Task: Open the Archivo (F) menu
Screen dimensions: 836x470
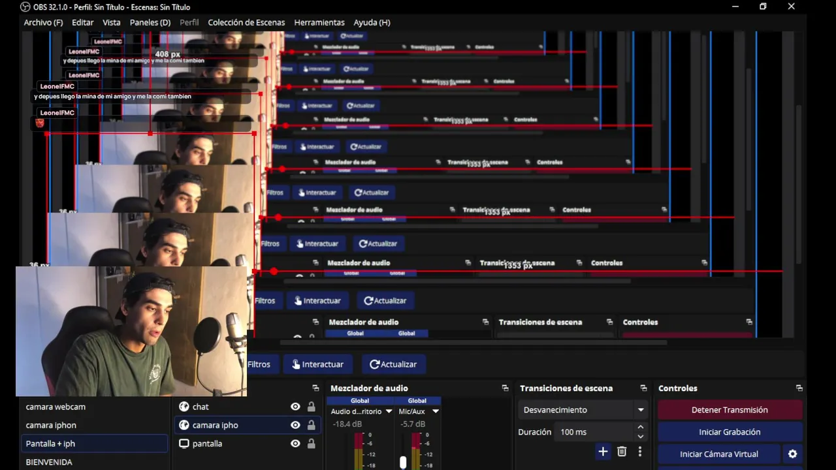Action: [x=43, y=22]
